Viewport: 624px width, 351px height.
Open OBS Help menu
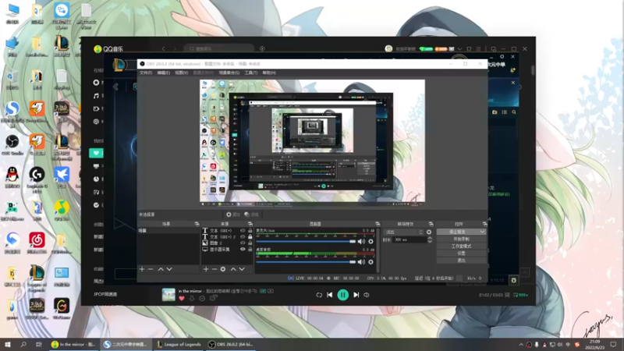click(269, 73)
